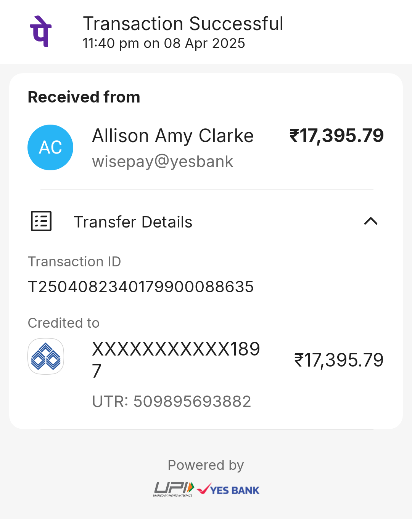The width and height of the screenshot is (412, 519).
Task: Click the Transfer Details label
Action: coord(133,222)
